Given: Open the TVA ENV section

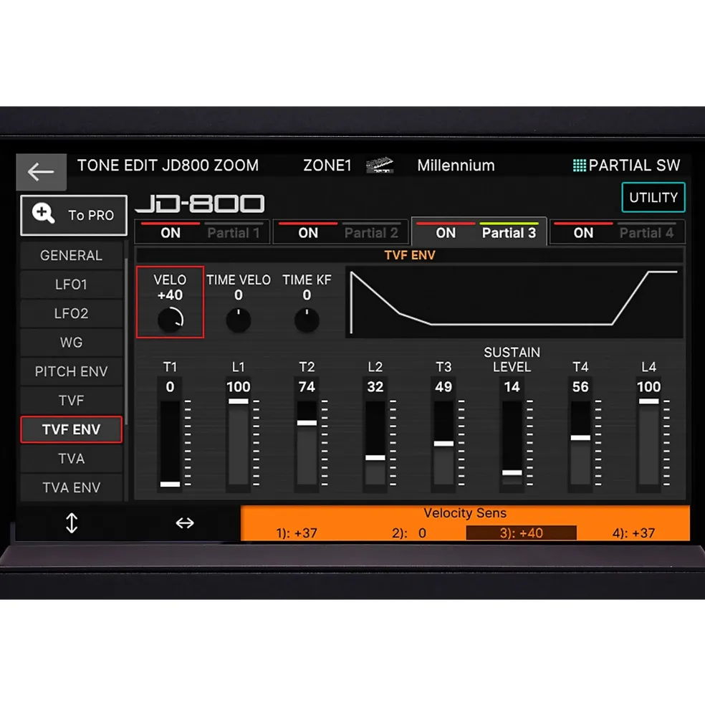Looking at the screenshot, I should click(x=71, y=487).
